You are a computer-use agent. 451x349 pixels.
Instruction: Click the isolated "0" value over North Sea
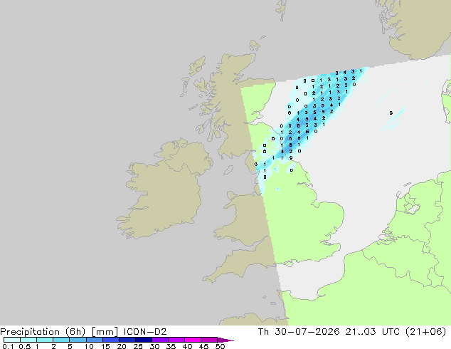[391, 113]
